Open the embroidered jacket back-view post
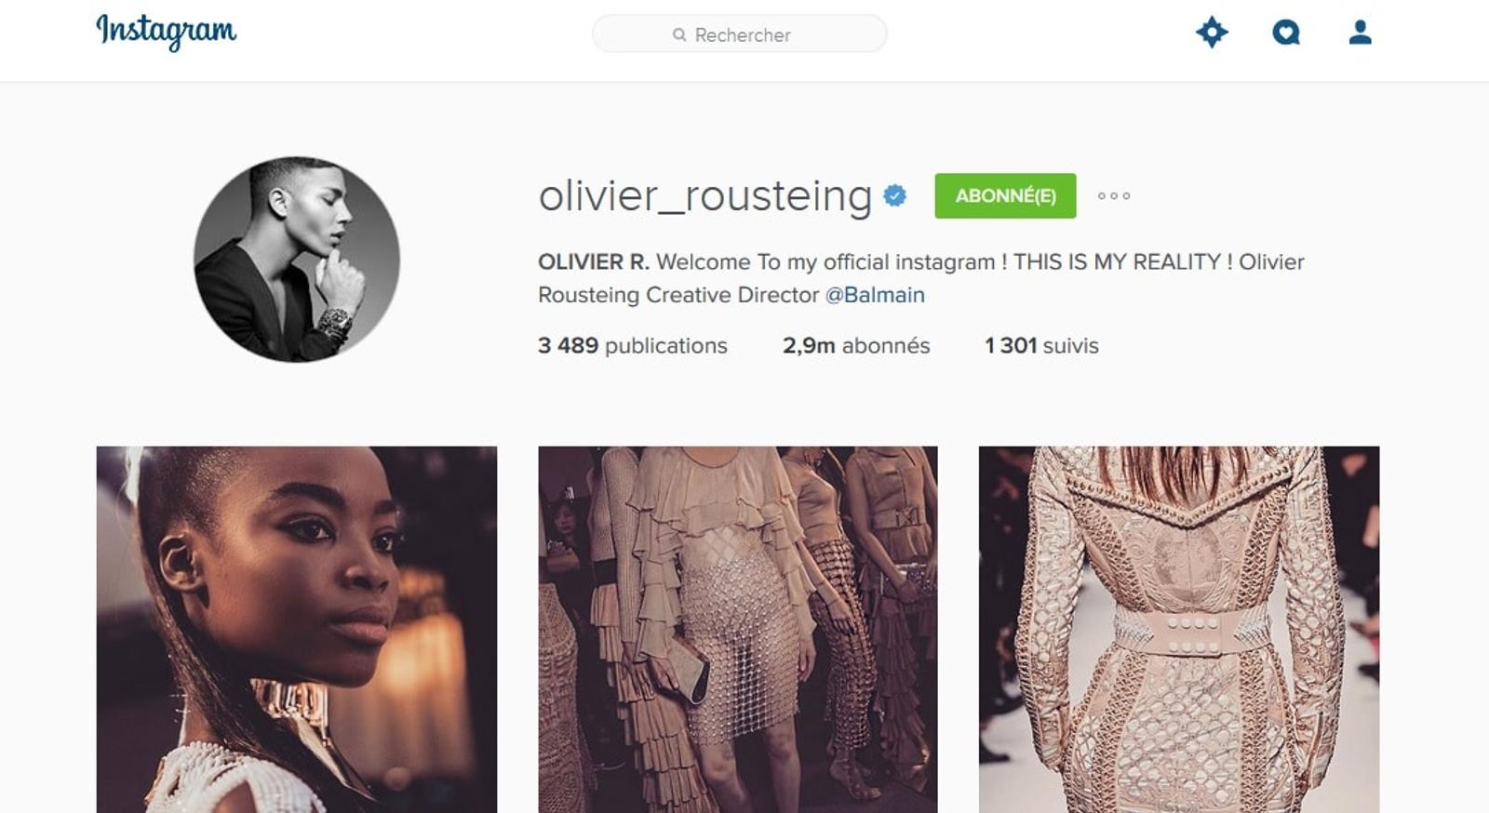Screen dimensions: 1489x813 (x=1179, y=630)
